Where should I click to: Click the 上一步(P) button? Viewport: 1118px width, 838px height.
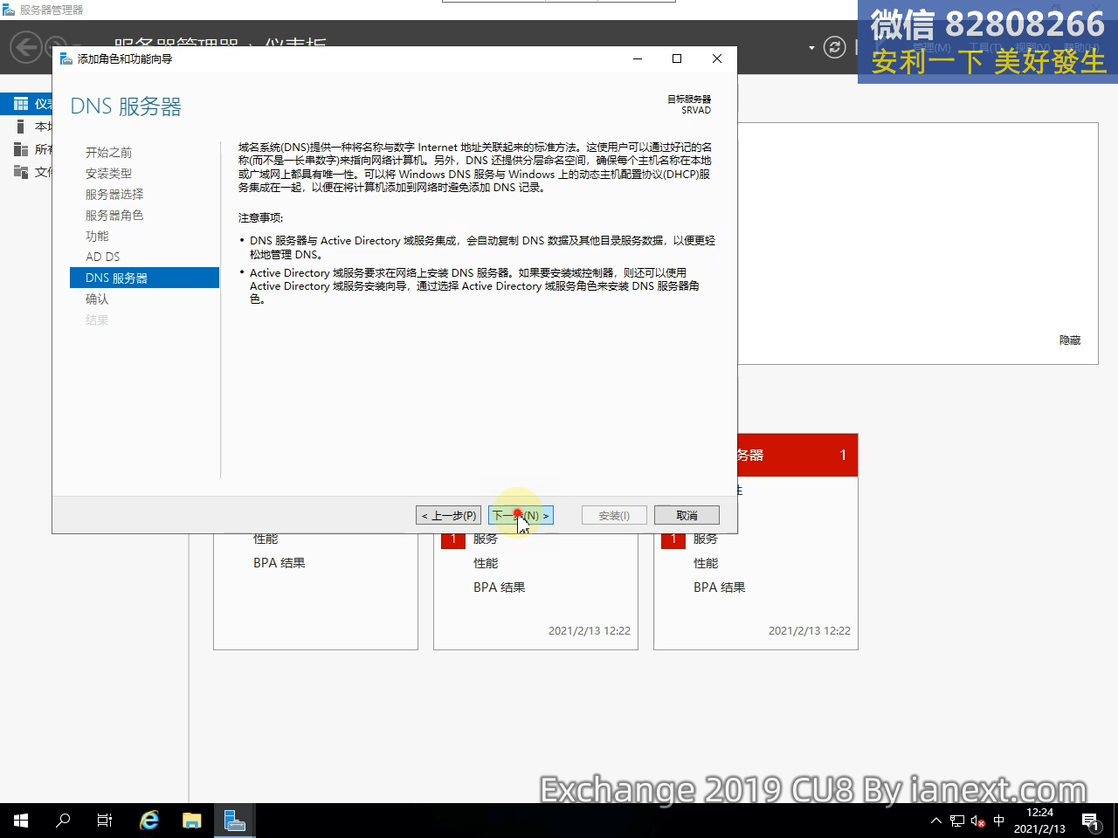(449, 515)
